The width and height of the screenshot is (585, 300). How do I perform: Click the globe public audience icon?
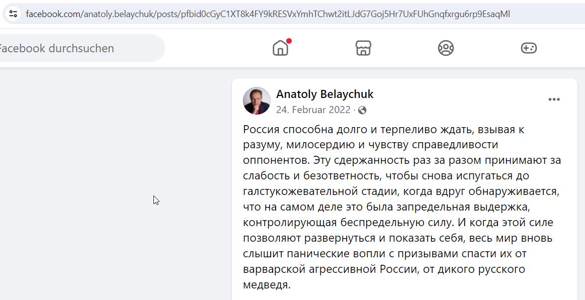tap(362, 111)
